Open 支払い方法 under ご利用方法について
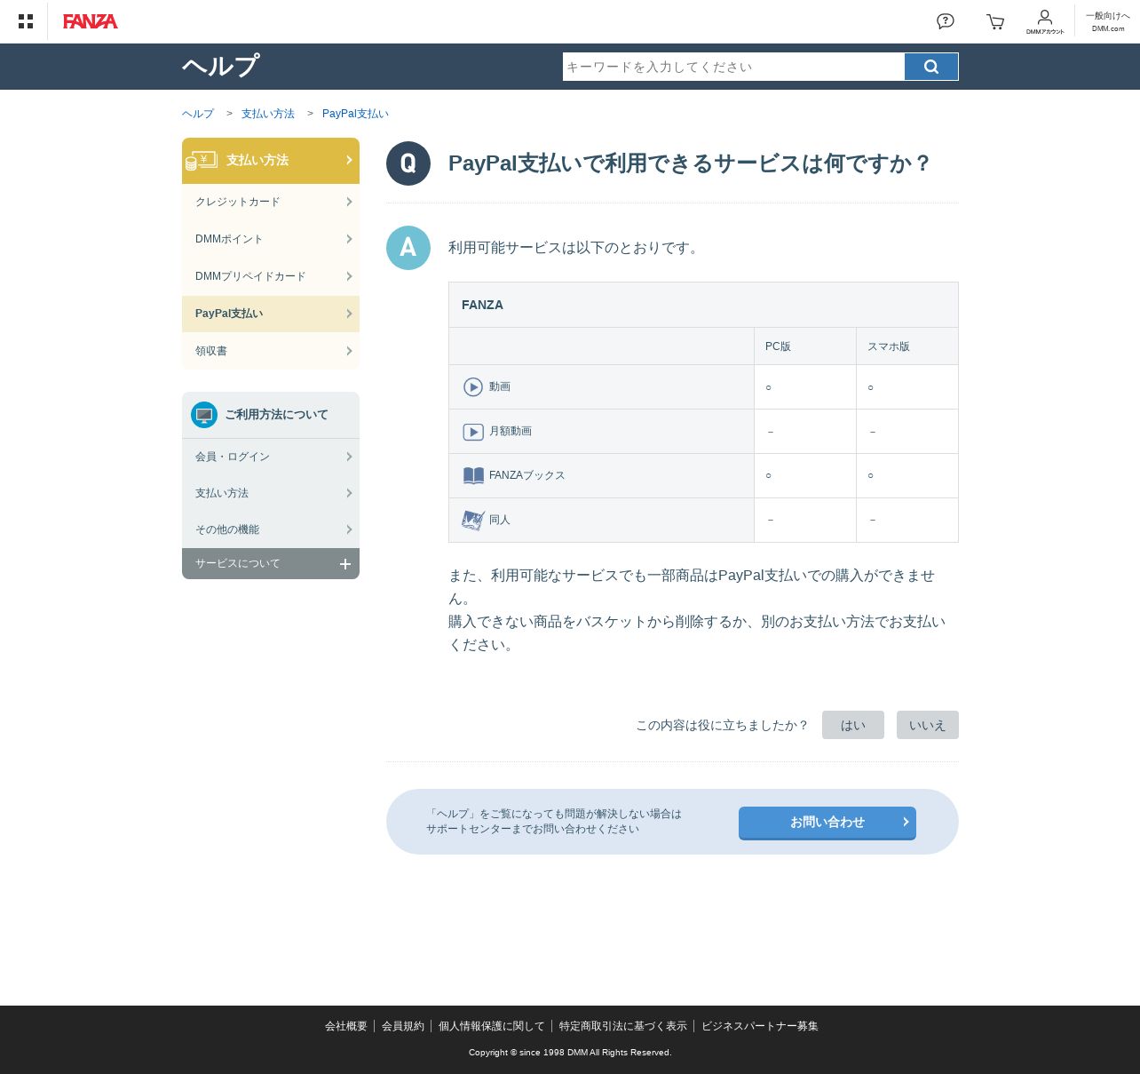Viewport: 1140px width, 1074px height. [271, 493]
